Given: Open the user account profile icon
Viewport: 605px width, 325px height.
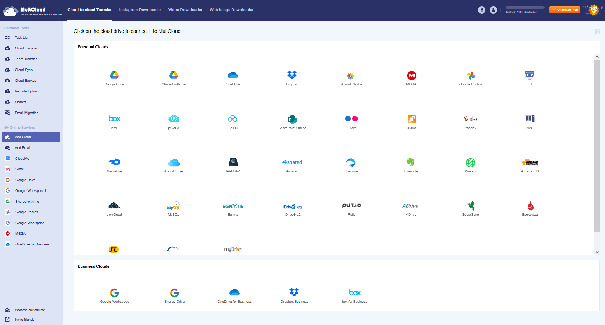Looking at the screenshot, I should tap(493, 10).
